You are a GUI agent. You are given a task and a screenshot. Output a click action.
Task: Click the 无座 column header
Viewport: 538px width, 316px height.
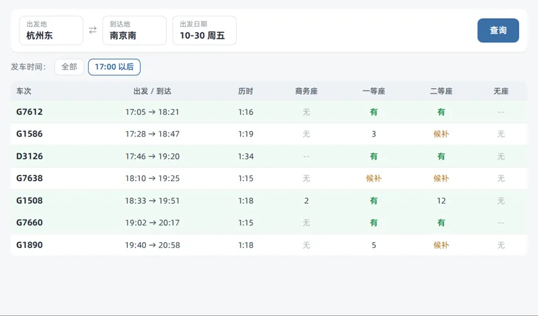pyautogui.click(x=501, y=91)
